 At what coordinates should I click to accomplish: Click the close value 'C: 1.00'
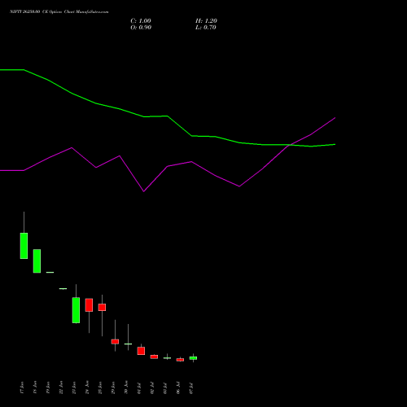pos(141,21)
